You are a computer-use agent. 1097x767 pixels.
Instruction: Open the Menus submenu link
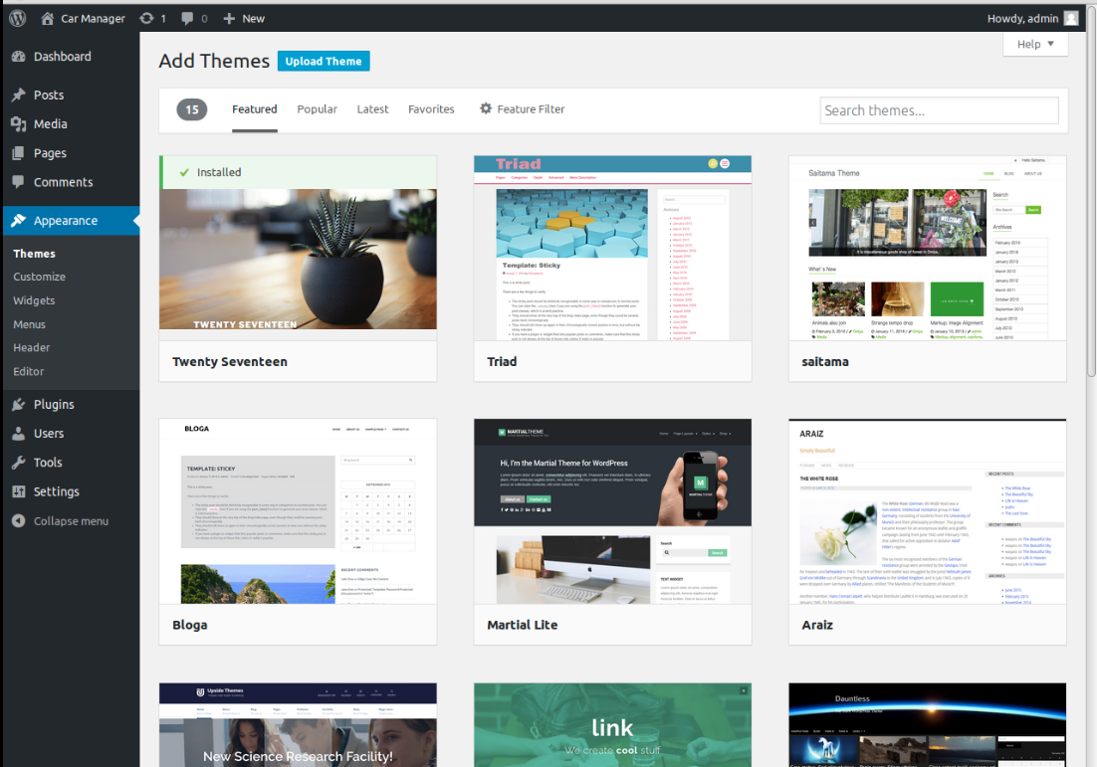29,324
